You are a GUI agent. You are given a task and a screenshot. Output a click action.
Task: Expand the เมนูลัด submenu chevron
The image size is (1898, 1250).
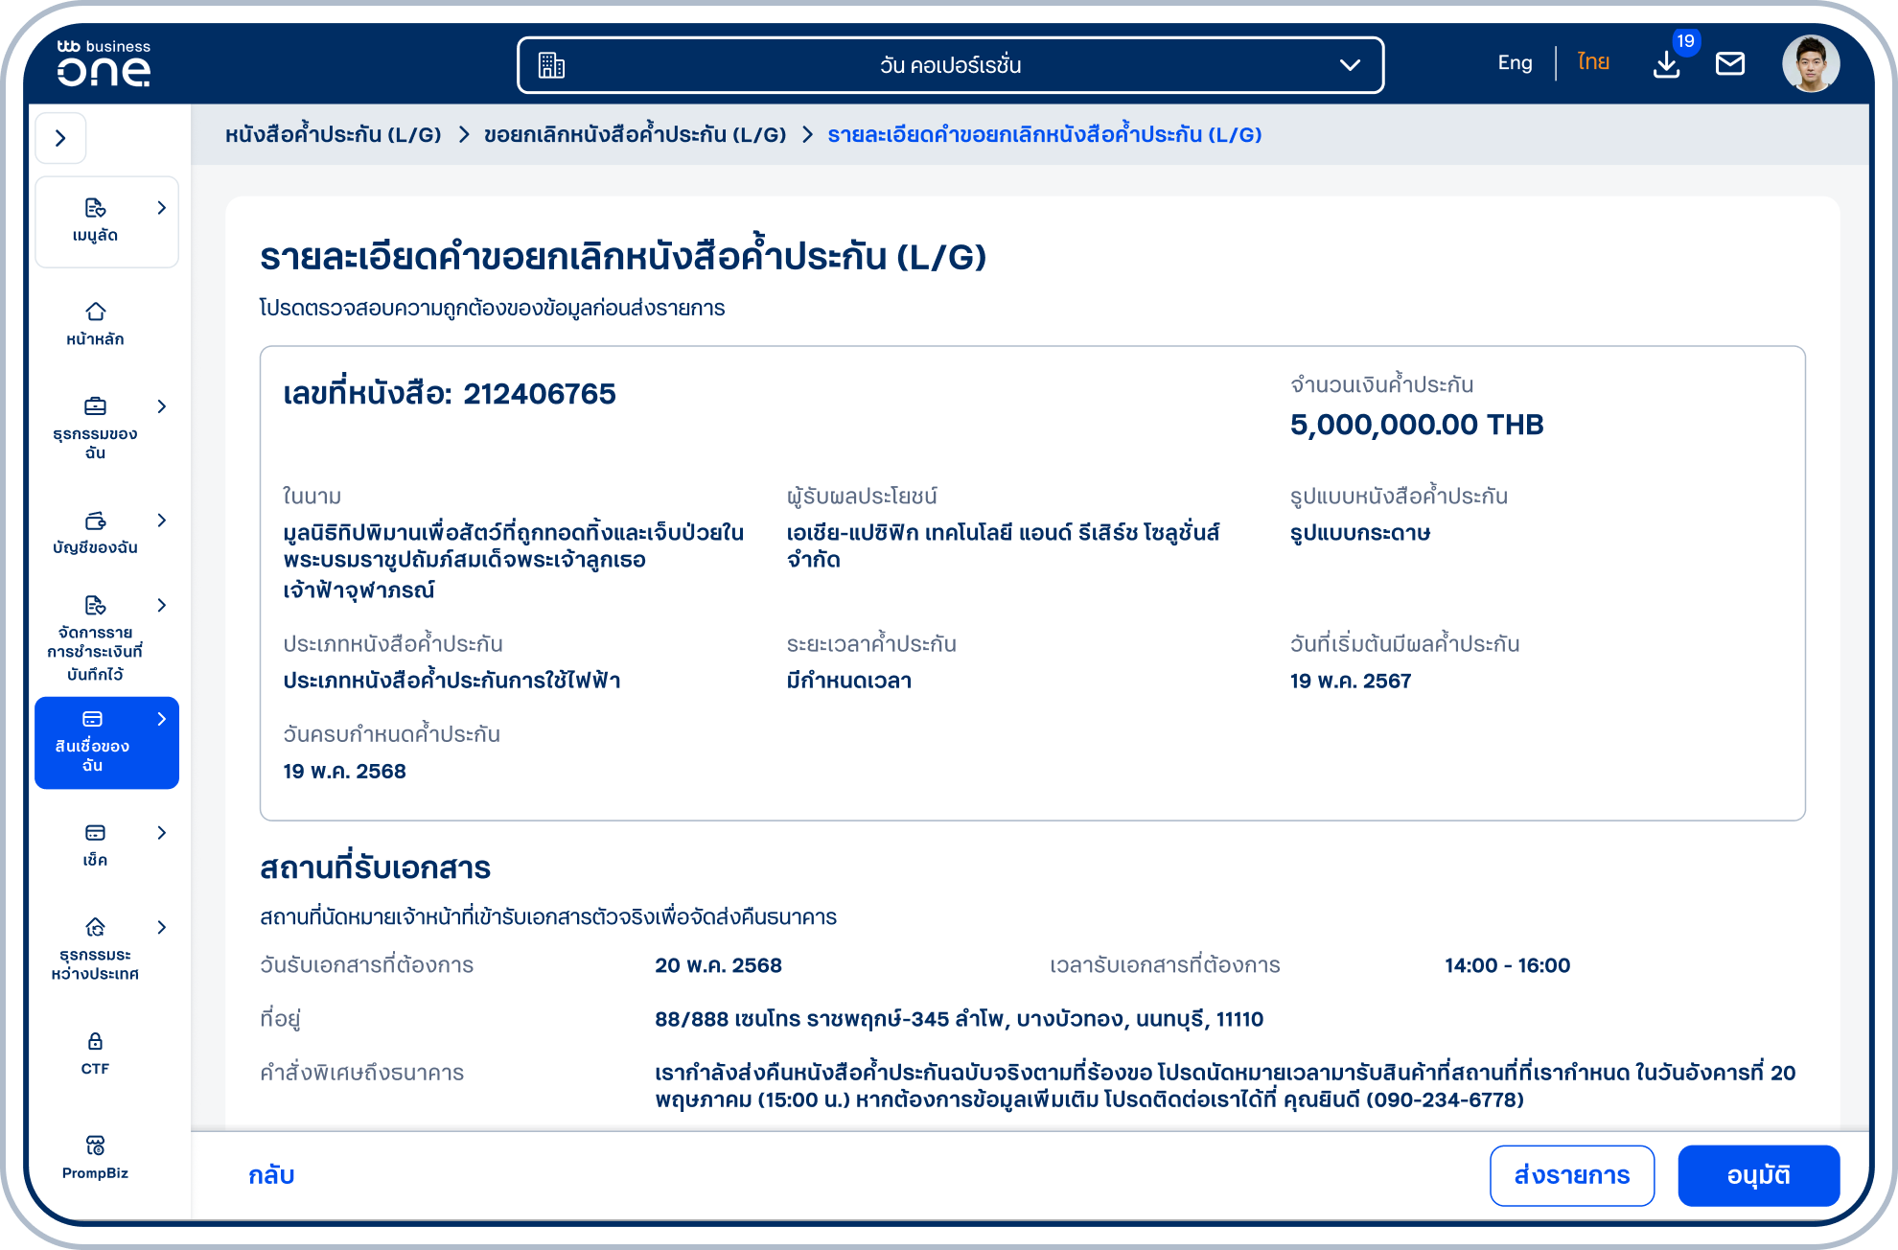161,208
